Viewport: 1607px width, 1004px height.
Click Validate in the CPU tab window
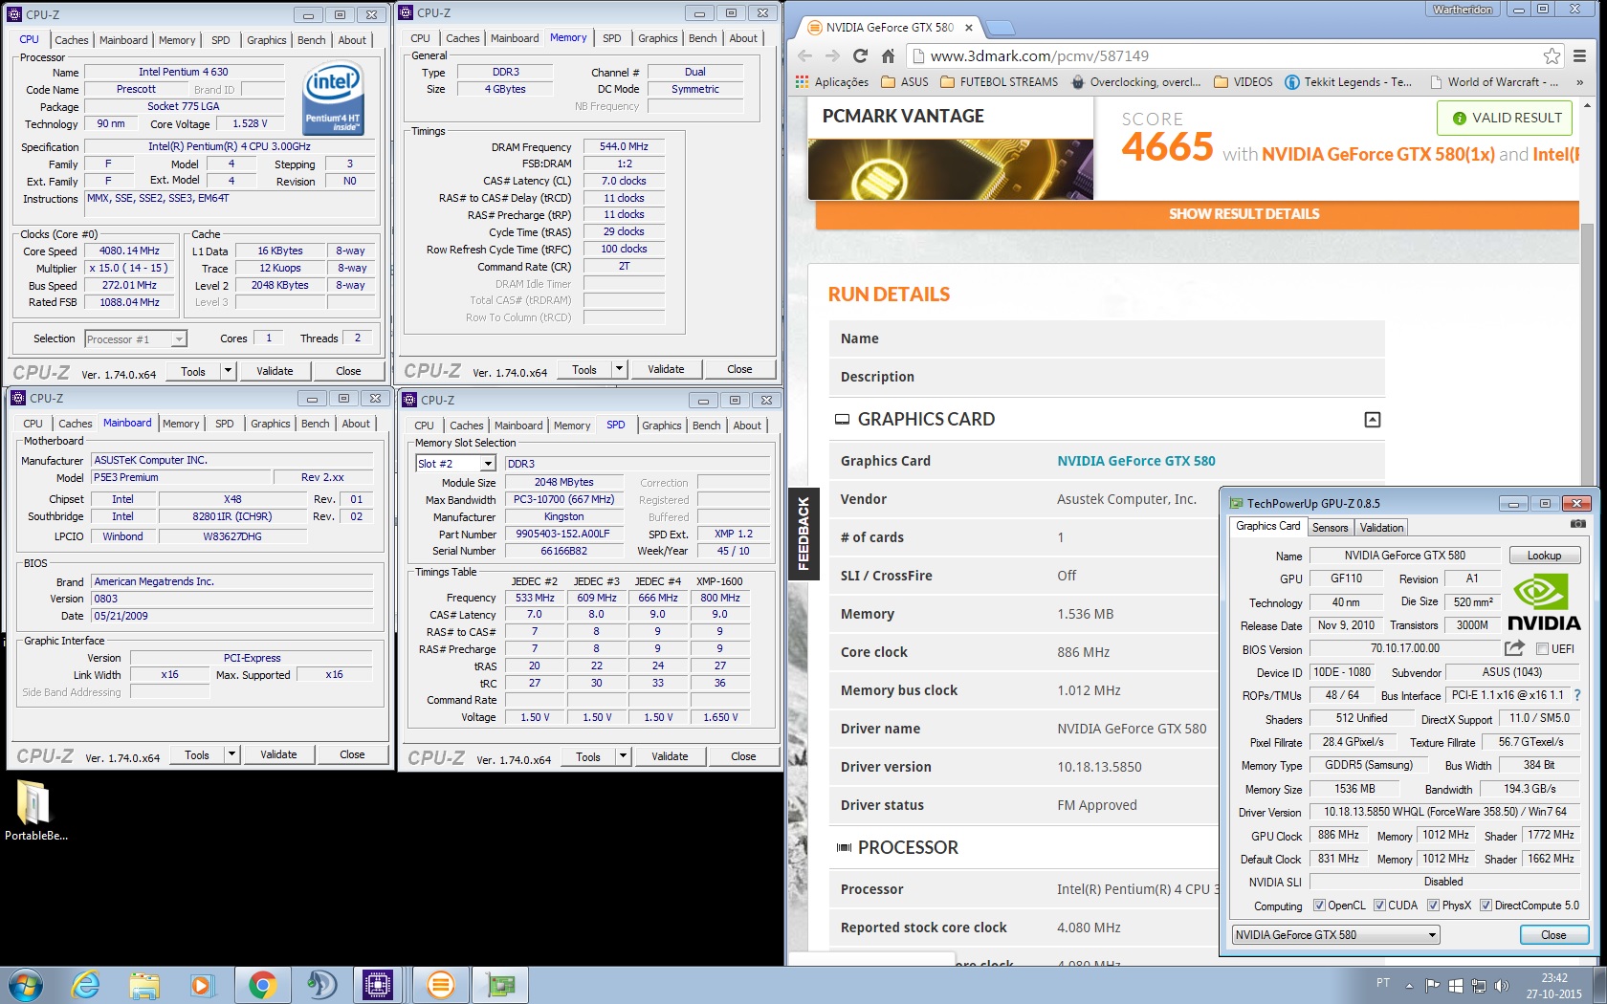coord(275,371)
